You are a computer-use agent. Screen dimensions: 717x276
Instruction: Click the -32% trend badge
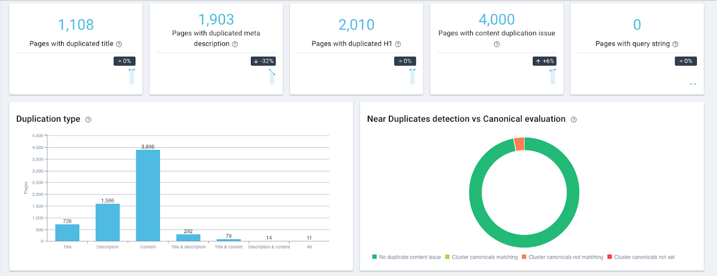pyautogui.click(x=263, y=61)
